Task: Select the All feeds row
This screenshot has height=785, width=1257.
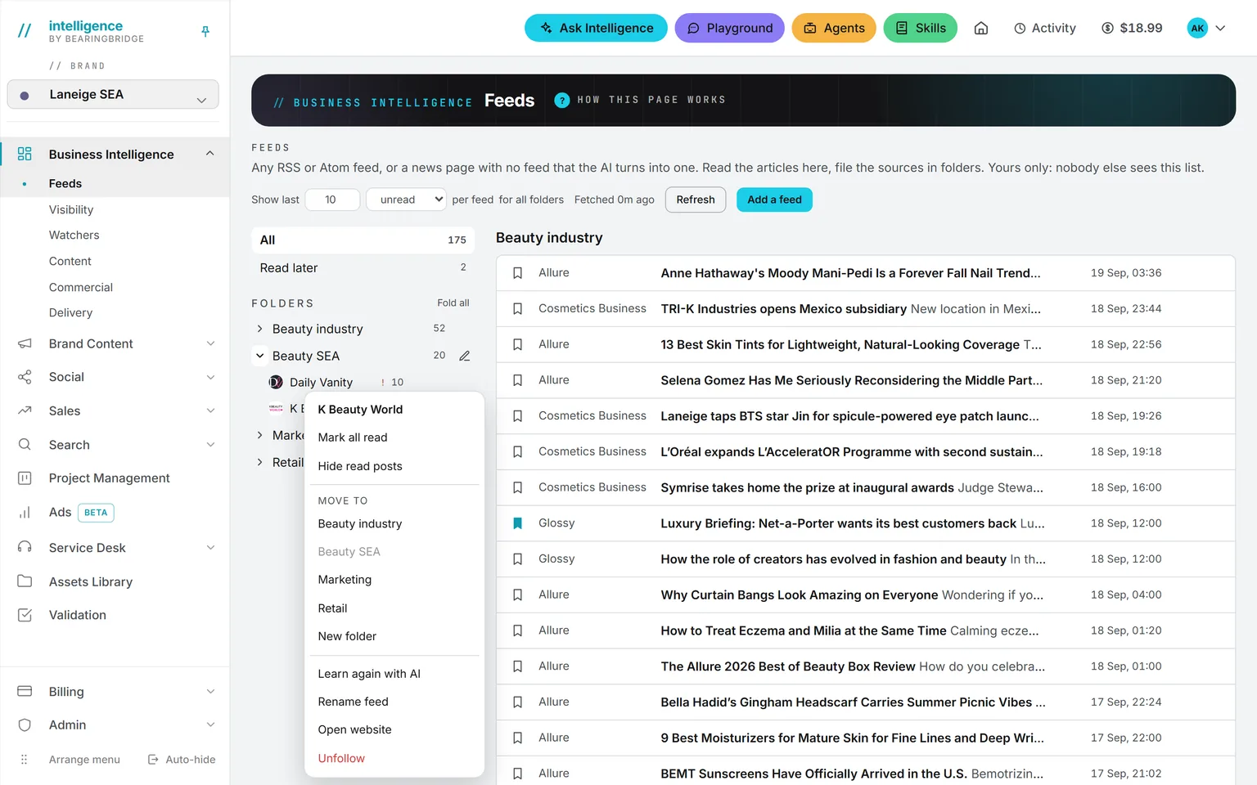Action: click(x=363, y=240)
